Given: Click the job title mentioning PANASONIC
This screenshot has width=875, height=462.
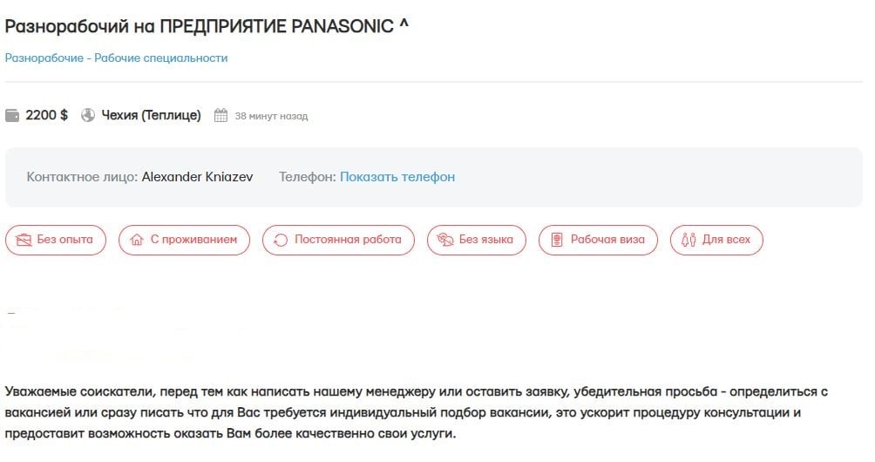Looking at the screenshot, I should click(199, 26).
